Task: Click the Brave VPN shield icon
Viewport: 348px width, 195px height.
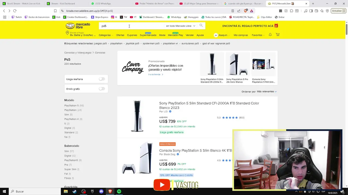Action: click(x=327, y=11)
